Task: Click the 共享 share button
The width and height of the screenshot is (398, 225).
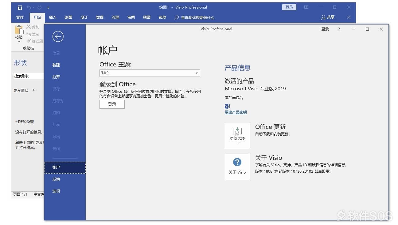Action: click(328, 17)
